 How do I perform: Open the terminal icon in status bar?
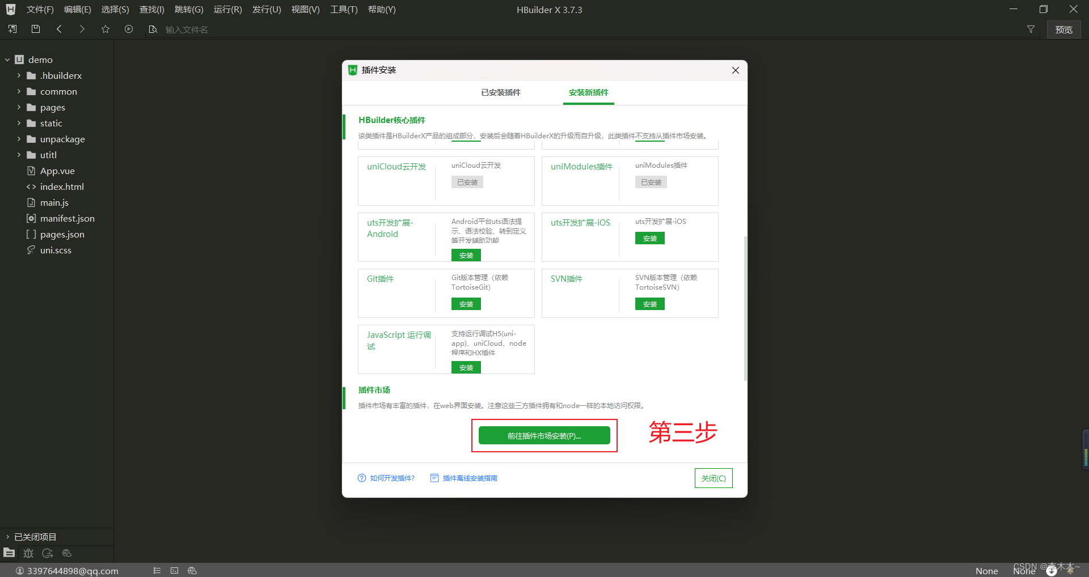click(175, 571)
